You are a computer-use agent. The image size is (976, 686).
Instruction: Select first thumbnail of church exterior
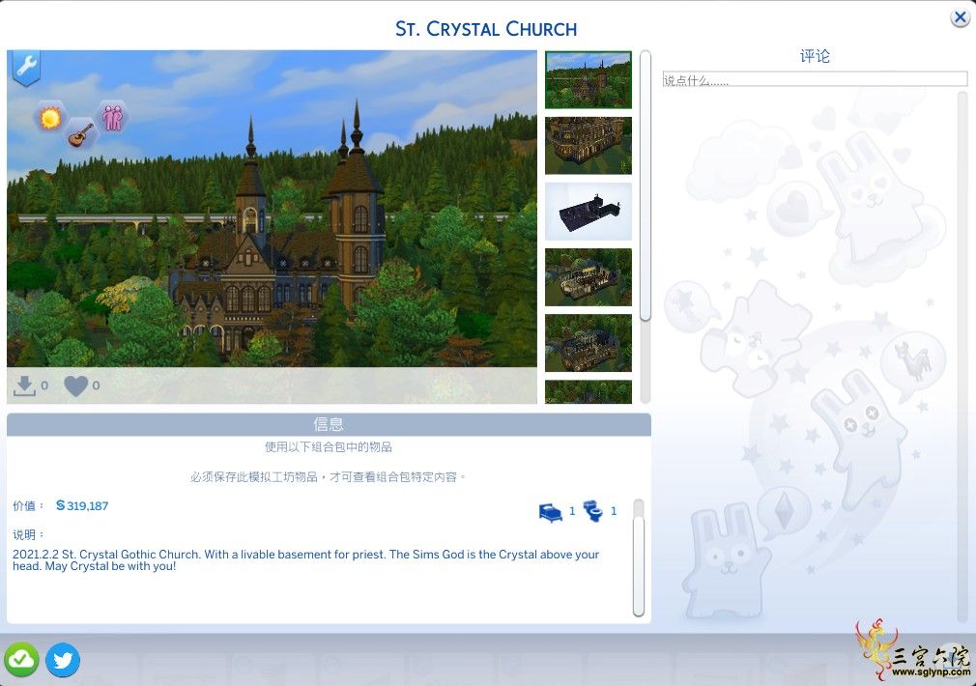coord(588,80)
